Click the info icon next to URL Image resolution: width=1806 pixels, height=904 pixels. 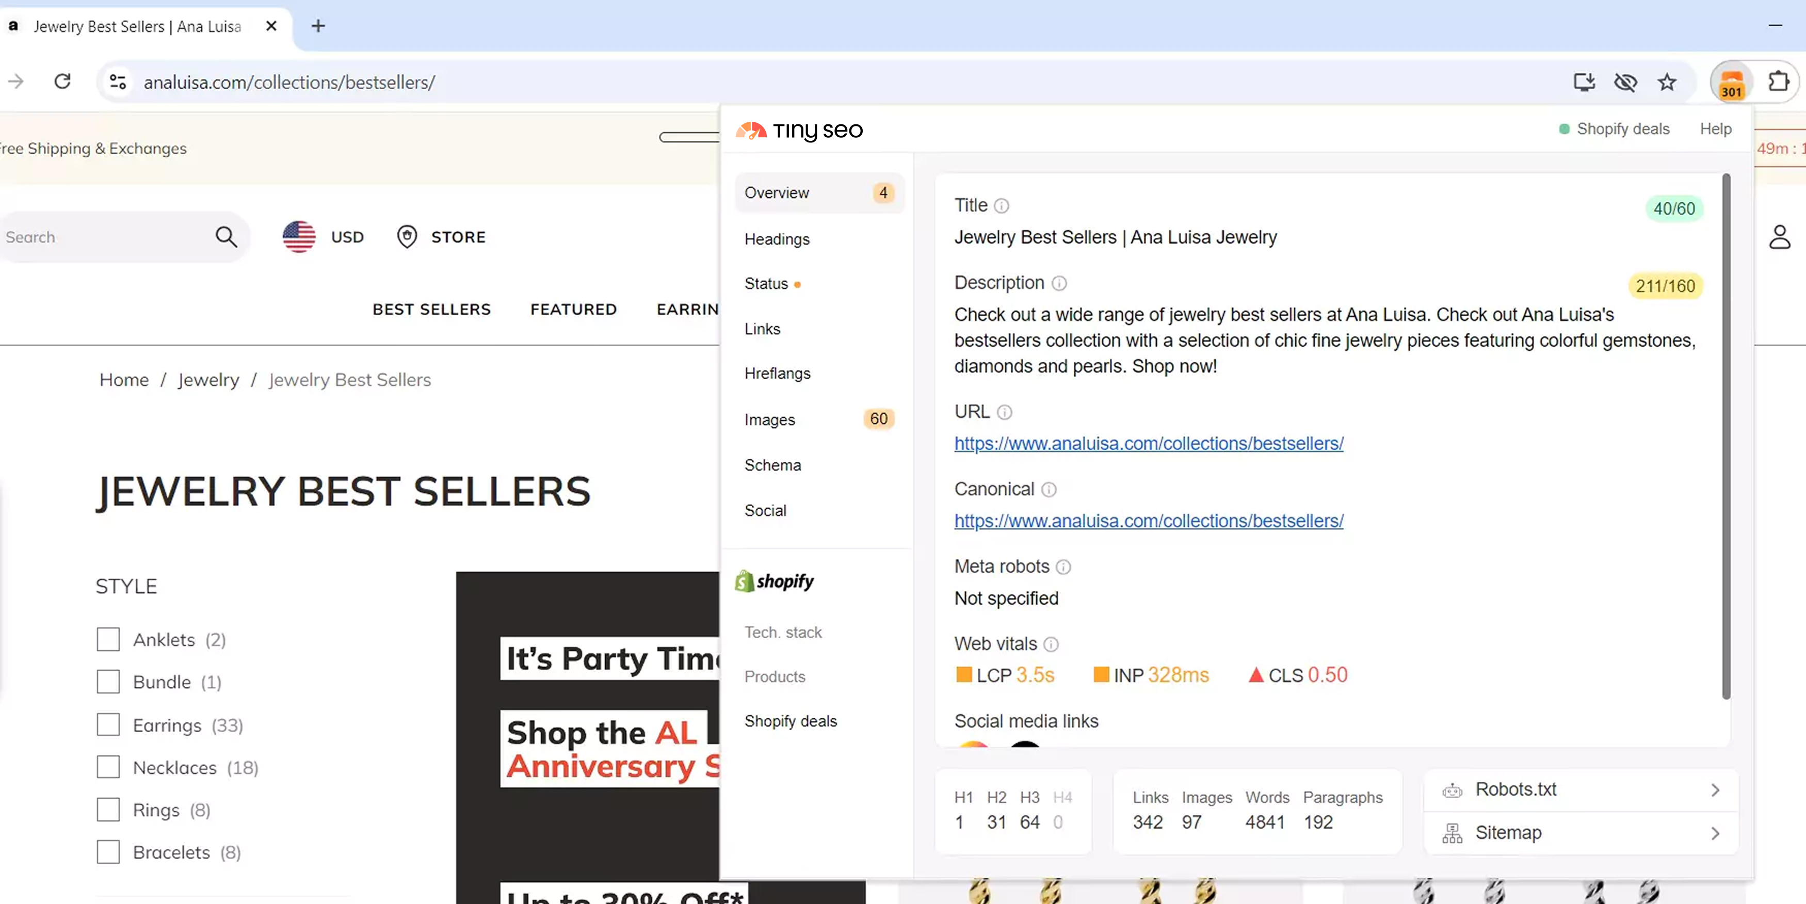[1005, 412]
